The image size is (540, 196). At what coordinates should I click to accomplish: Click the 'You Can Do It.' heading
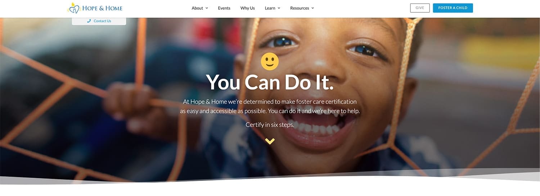pyautogui.click(x=270, y=82)
